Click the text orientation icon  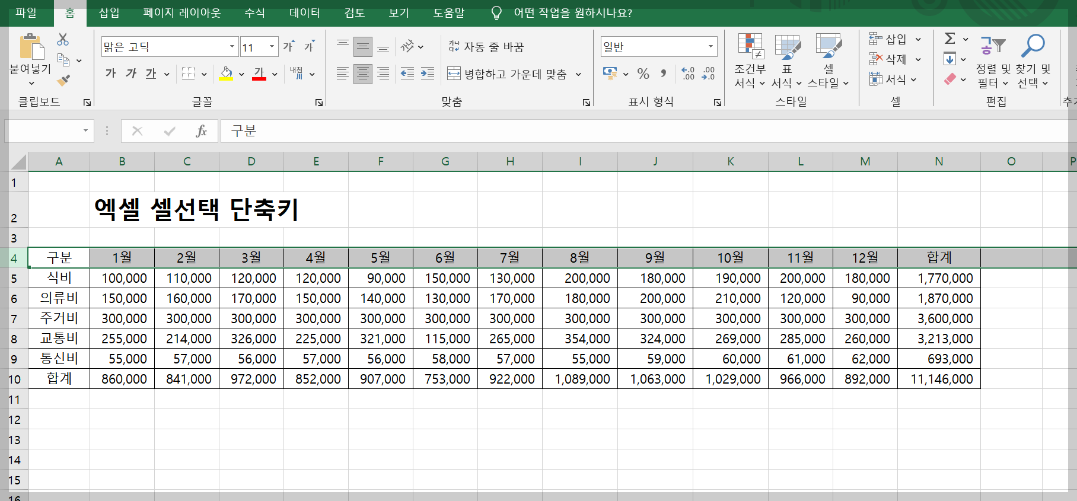click(407, 46)
